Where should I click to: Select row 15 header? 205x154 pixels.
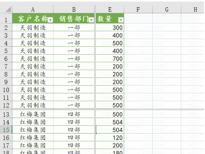tap(6, 130)
